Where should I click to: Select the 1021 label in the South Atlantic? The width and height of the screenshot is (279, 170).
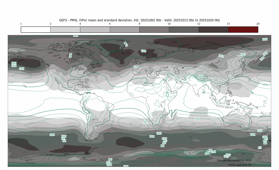[145, 122]
